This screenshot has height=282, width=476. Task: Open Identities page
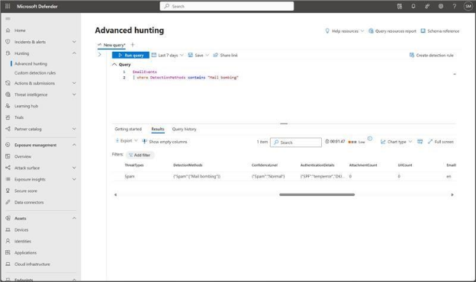click(x=23, y=242)
